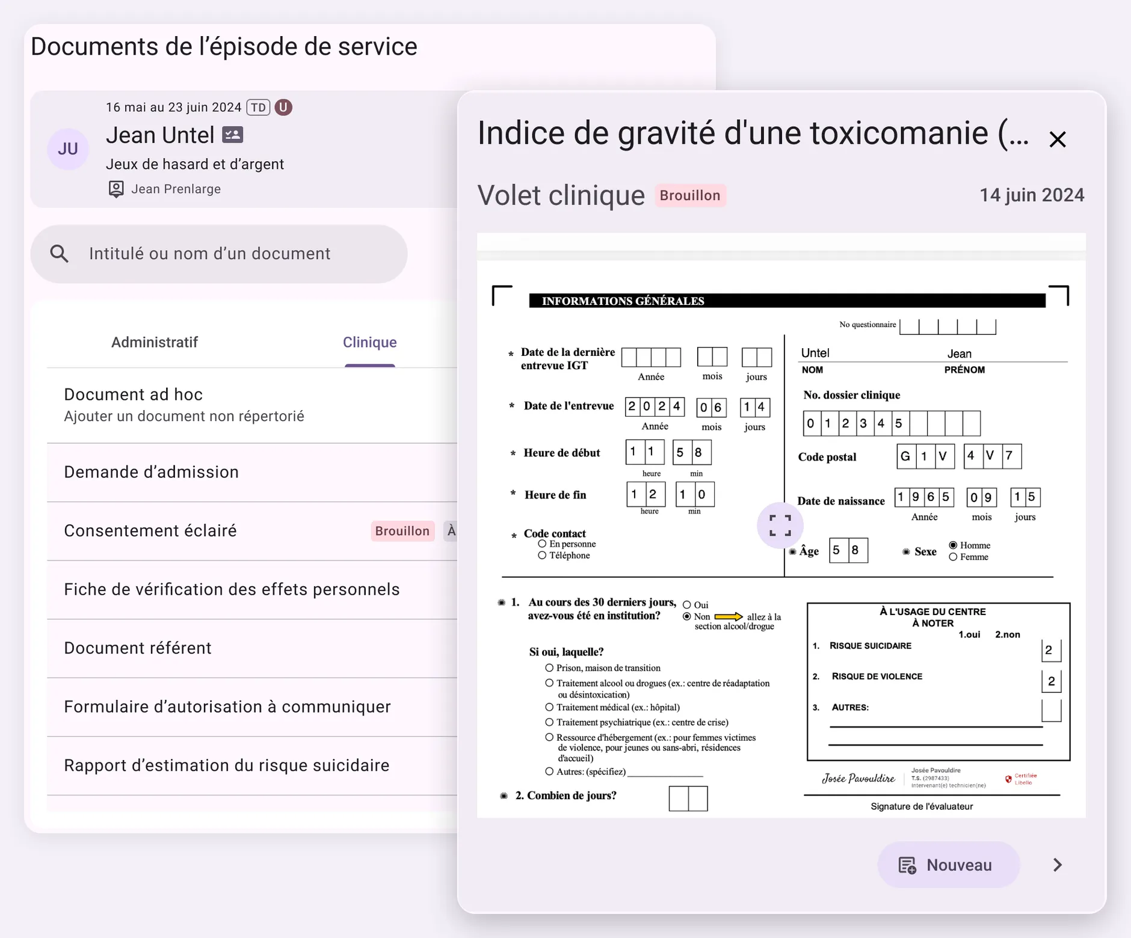Click the search magnifier icon

[59, 254]
